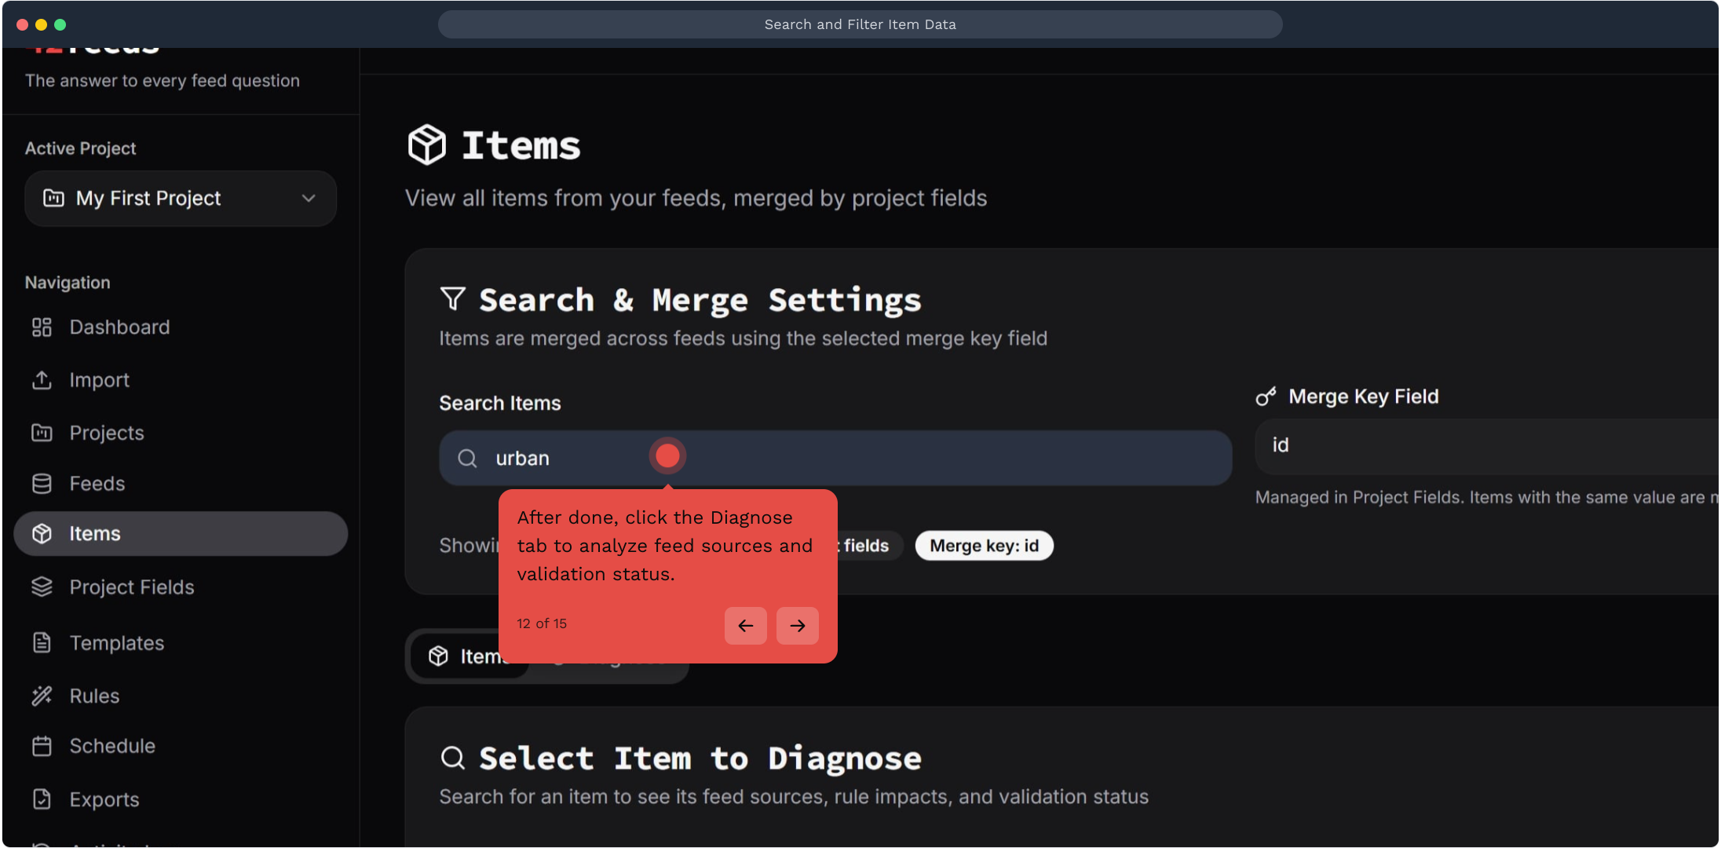
Task: Click the chevron on Active Project selector
Action: click(x=309, y=199)
